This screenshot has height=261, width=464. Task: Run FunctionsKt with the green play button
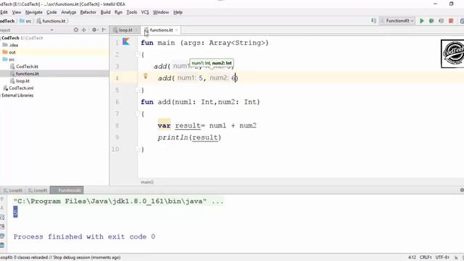[422, 21]
